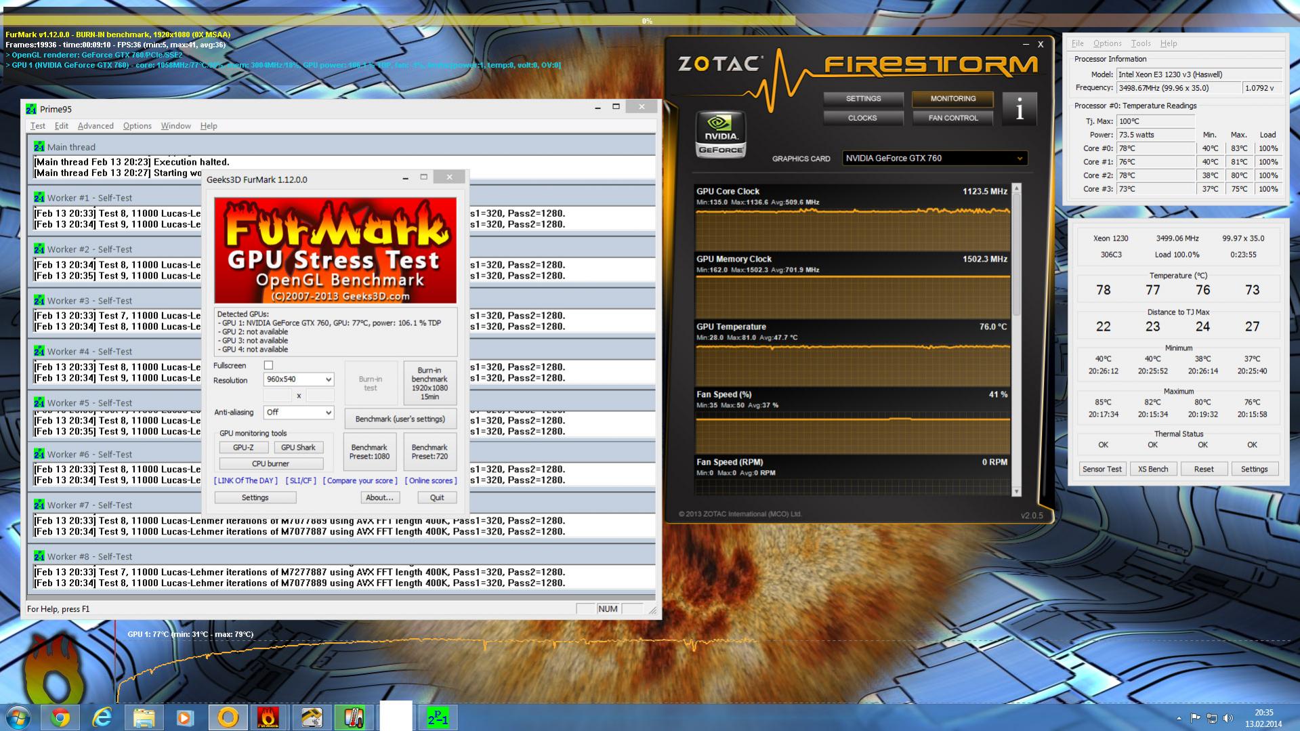The width and height of the screenshot is (1300, 731).
Task: Open the CPU burner tool
Action: coord(271,463)
